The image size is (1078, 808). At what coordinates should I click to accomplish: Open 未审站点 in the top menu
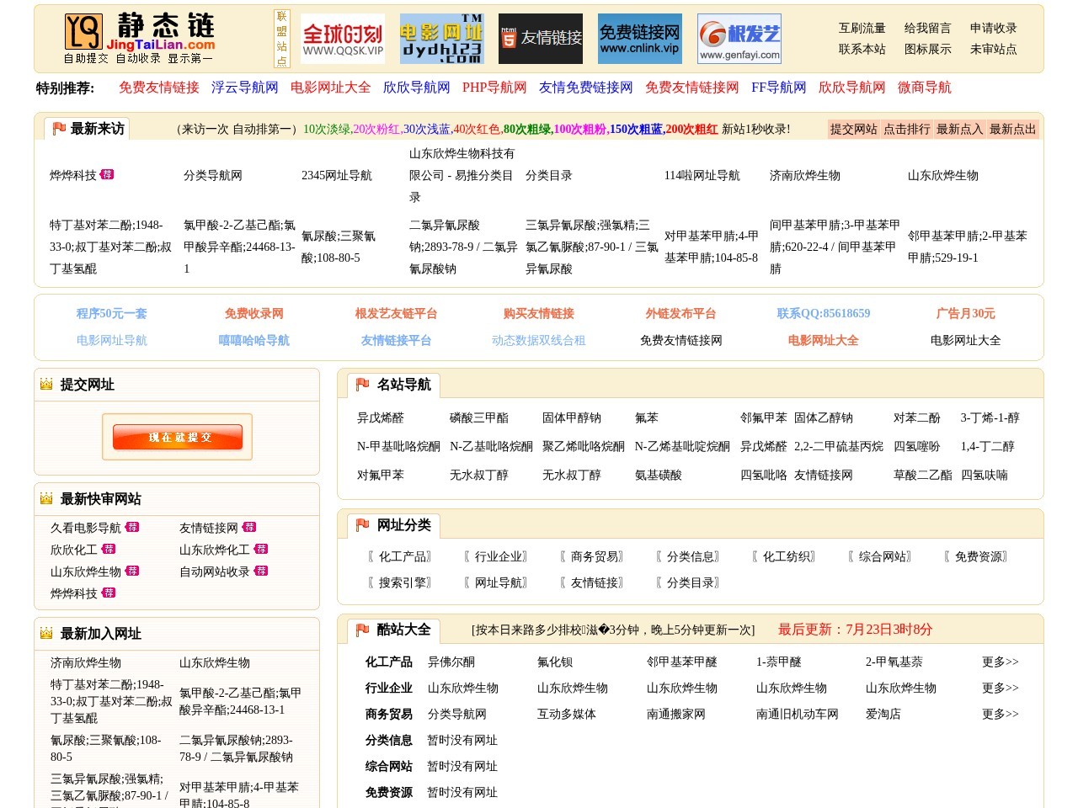coord(994,50)
